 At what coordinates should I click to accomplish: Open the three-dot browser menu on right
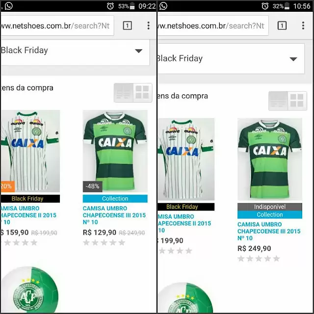[x=304, y=26]
